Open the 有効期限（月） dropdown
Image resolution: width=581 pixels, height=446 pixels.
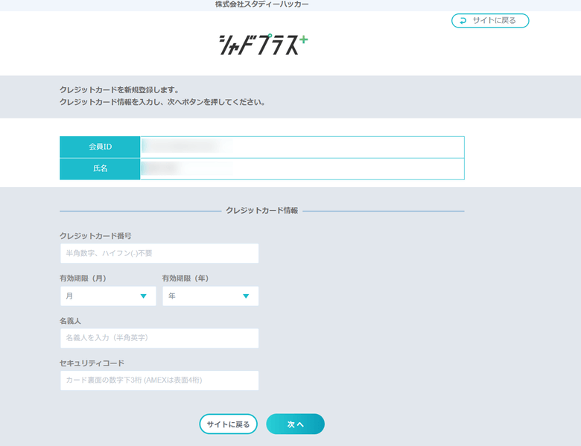[x=108, y=296]
